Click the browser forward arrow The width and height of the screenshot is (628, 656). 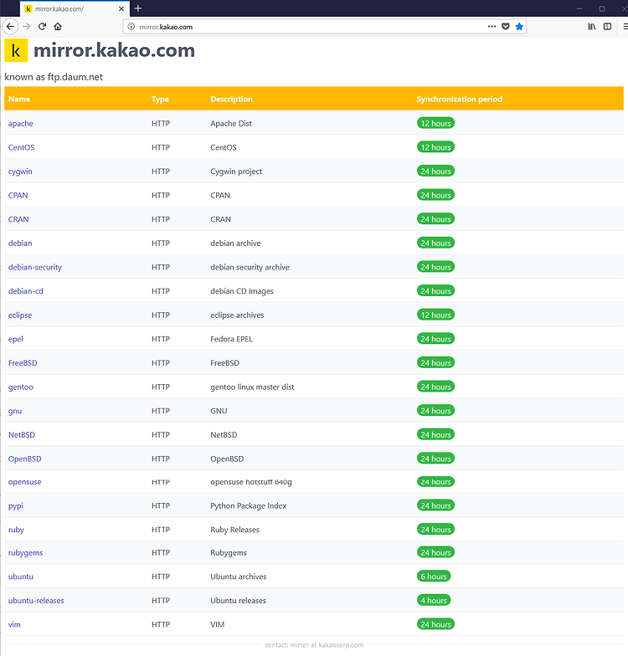(x=27, y=27)
